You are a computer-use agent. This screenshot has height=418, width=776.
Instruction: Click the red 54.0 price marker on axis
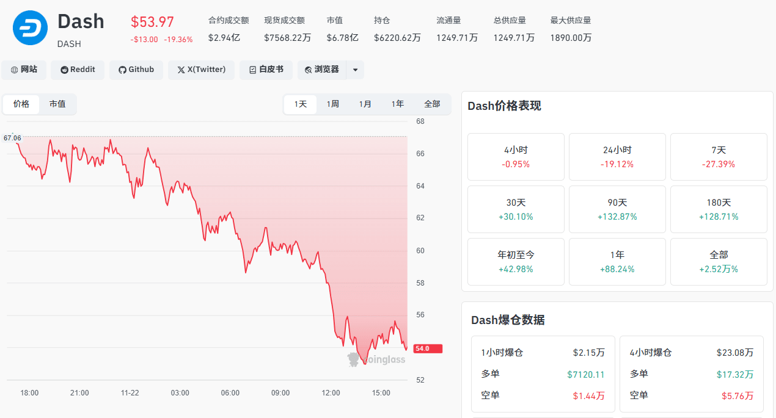pyautogui.click(x=428, y=348)
